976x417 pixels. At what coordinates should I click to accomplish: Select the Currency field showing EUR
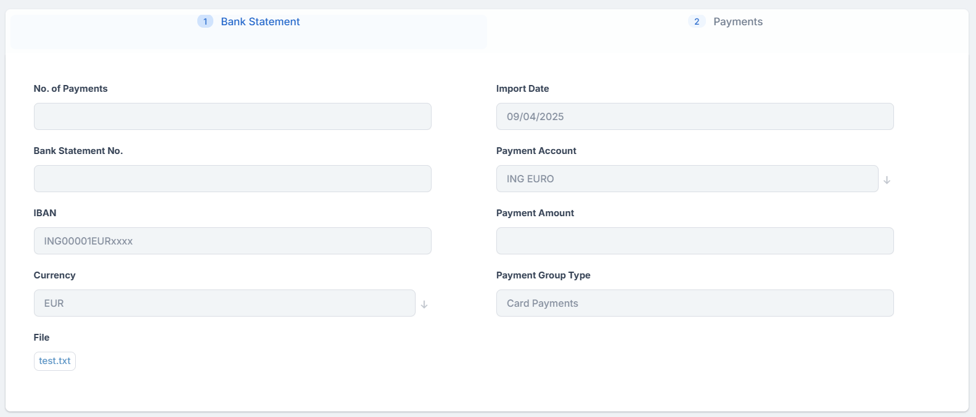tap(224, 303)
